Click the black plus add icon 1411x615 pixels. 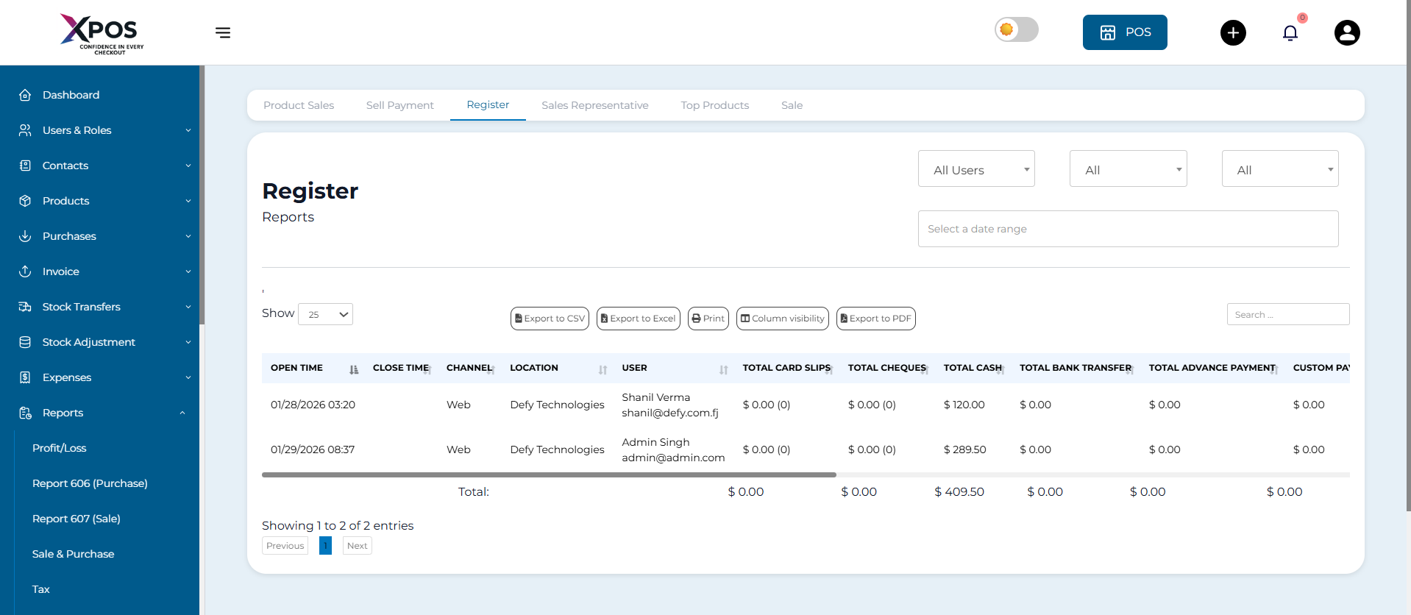1233,33
